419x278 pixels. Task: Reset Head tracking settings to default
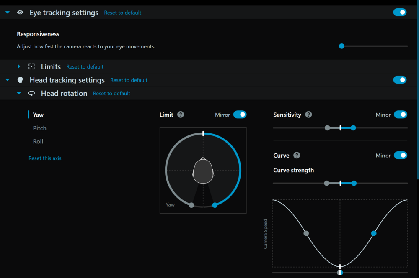coord(129,80)
